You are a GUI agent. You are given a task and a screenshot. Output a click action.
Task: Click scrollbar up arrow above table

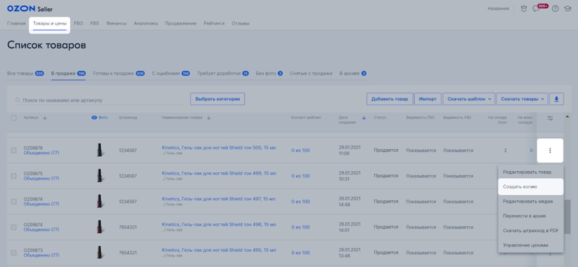(x=567, y=116)
